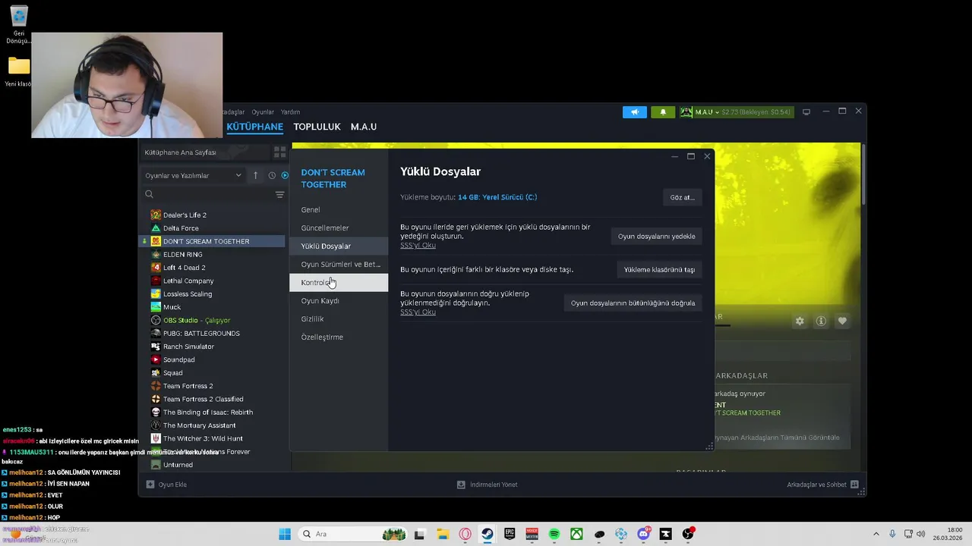Open game settings gear icon
This screenshot has height=546, width=972.
click(x=800, y=321)
